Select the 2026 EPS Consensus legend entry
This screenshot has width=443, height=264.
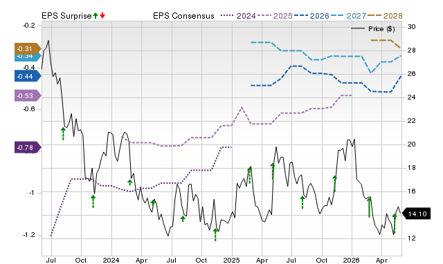[311, 16]
